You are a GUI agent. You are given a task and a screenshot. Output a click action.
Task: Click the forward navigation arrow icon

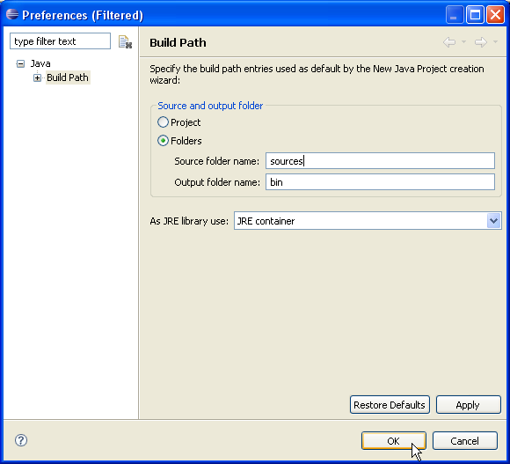point(481,42)
